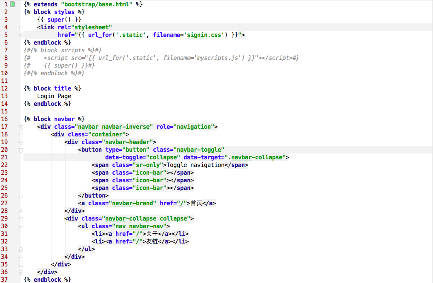The width and height of the screenshot is (433, 283).
Task: Click "styles" in the block styles line
Action: click(64, 12)
